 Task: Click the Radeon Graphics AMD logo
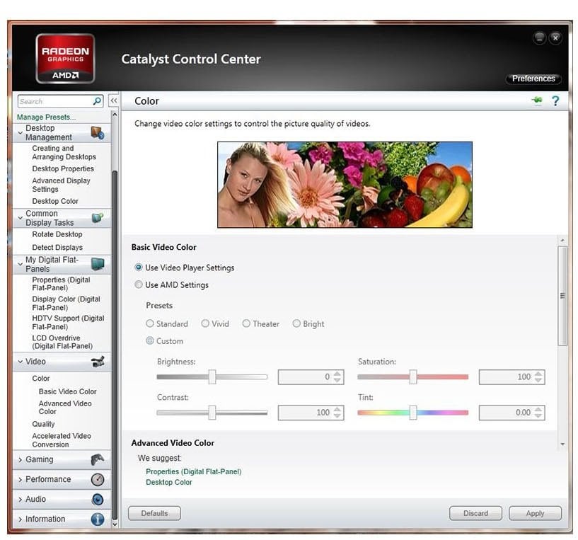tap(65, 58)
